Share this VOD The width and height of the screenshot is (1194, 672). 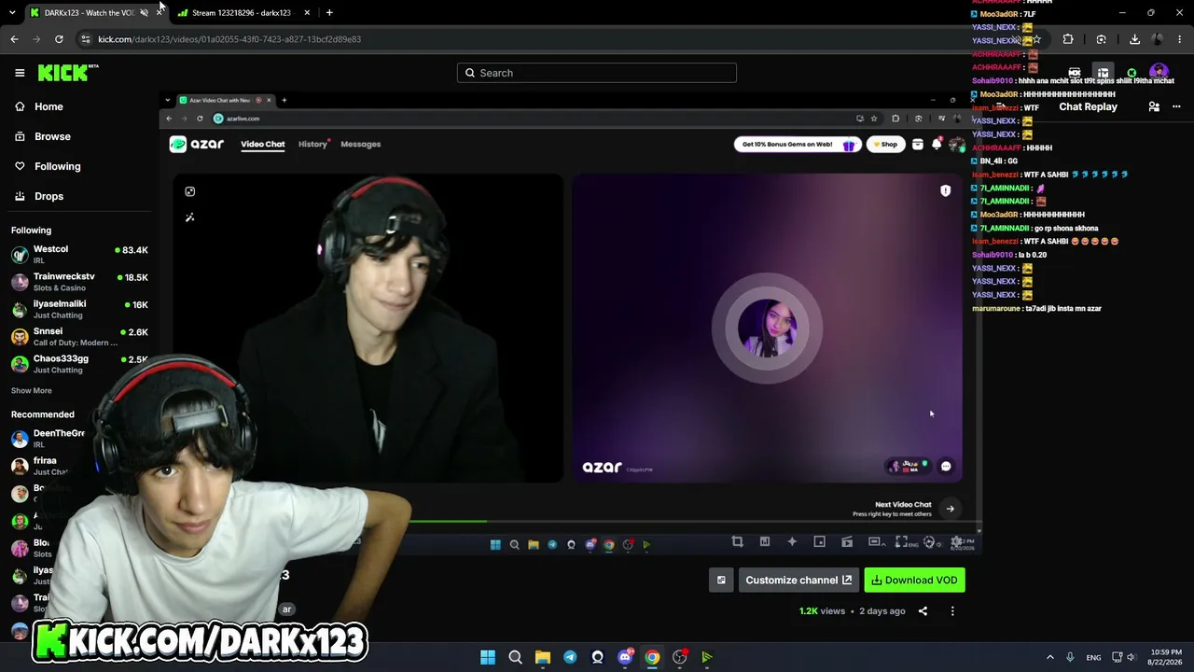[923, 611]
